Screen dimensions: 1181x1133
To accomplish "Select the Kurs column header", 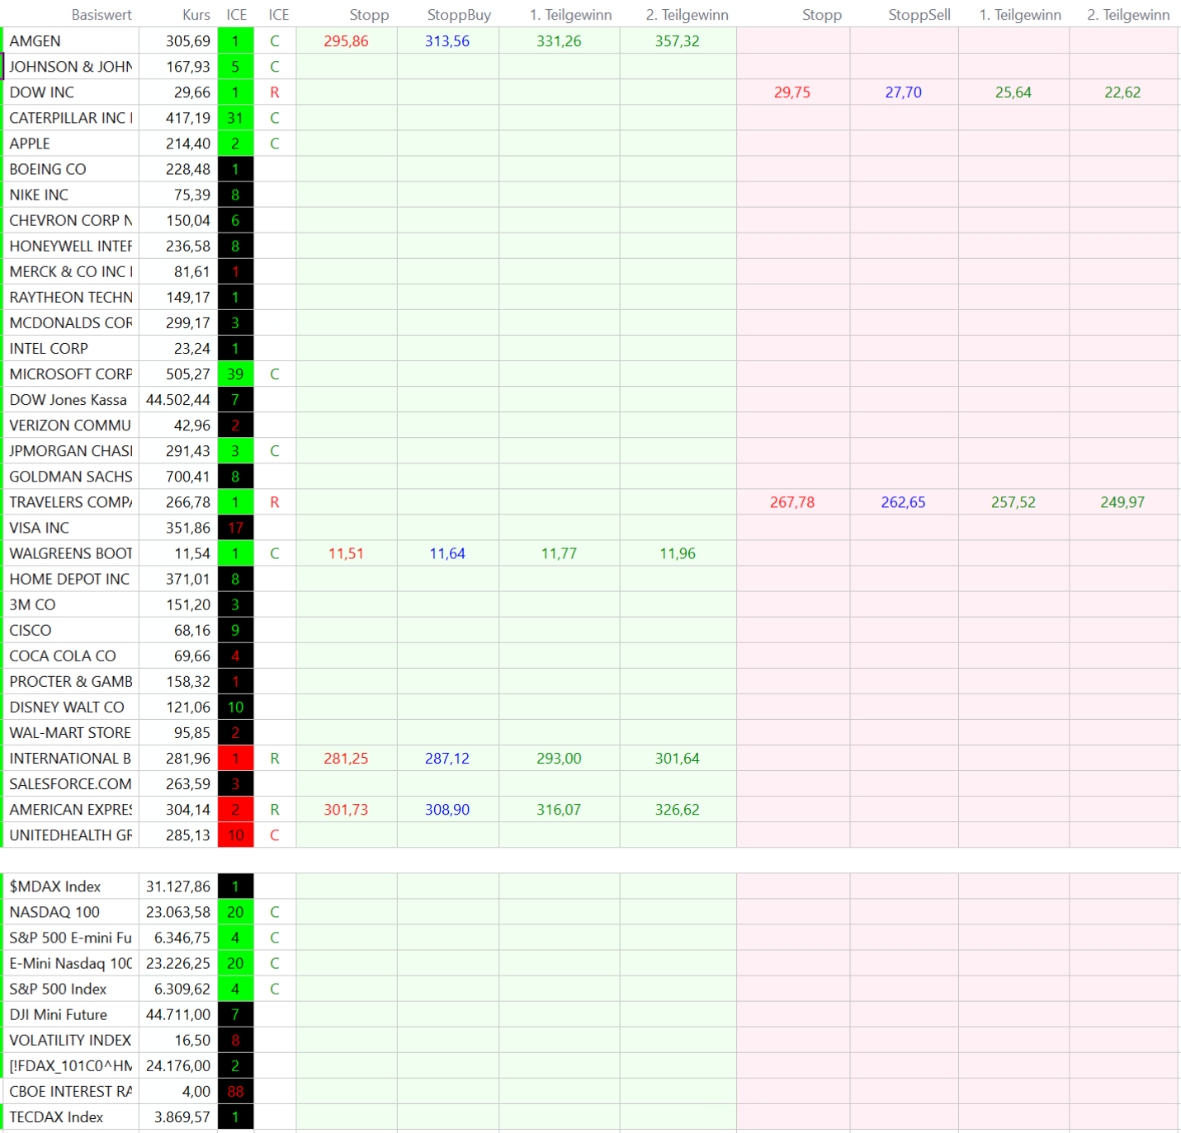I will tap(196, 15).
